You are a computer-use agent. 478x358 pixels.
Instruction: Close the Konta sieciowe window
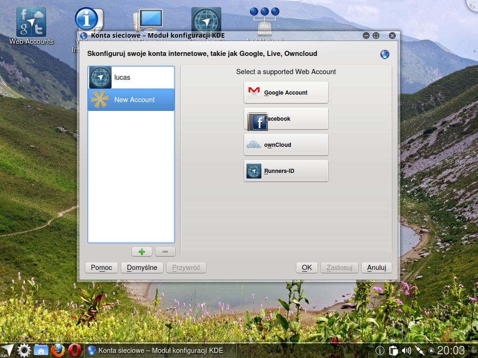(392, 35)
